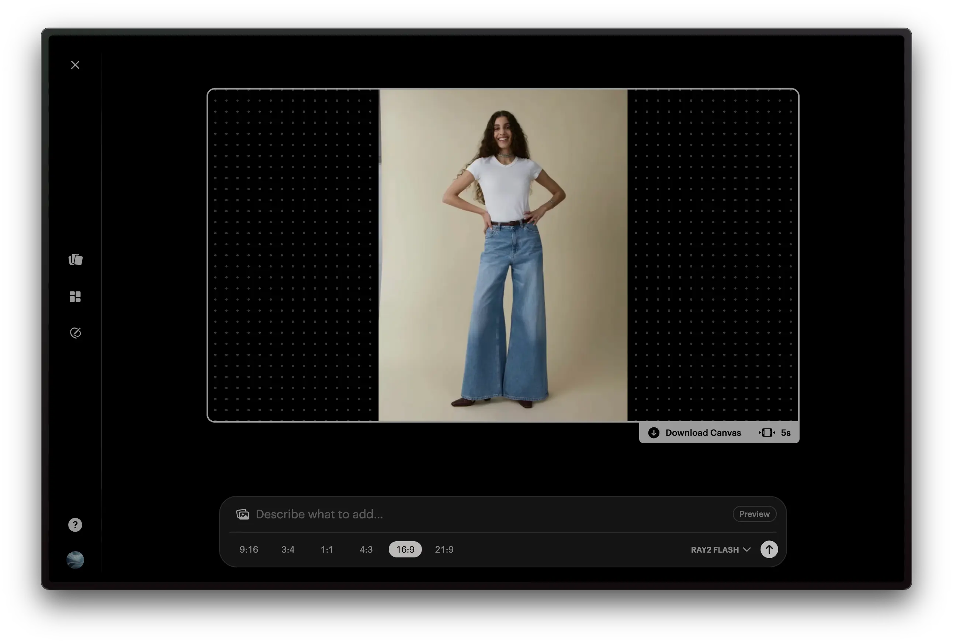Viewport: 953px width, 644px height.
Task: Select the 9:16 aspect ratio
Action: click(249, 549)
